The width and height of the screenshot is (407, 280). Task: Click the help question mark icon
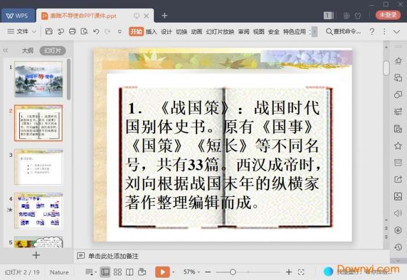pos(372,31)
